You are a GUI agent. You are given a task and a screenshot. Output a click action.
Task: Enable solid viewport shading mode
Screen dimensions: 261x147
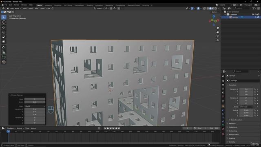pos(210,8)
